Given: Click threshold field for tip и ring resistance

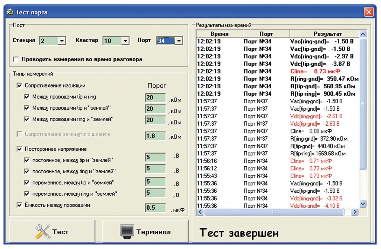Looking at the screenshot, I should (155, 98).
